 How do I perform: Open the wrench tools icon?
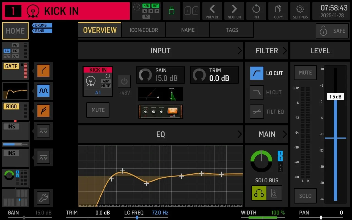point(43,198)
